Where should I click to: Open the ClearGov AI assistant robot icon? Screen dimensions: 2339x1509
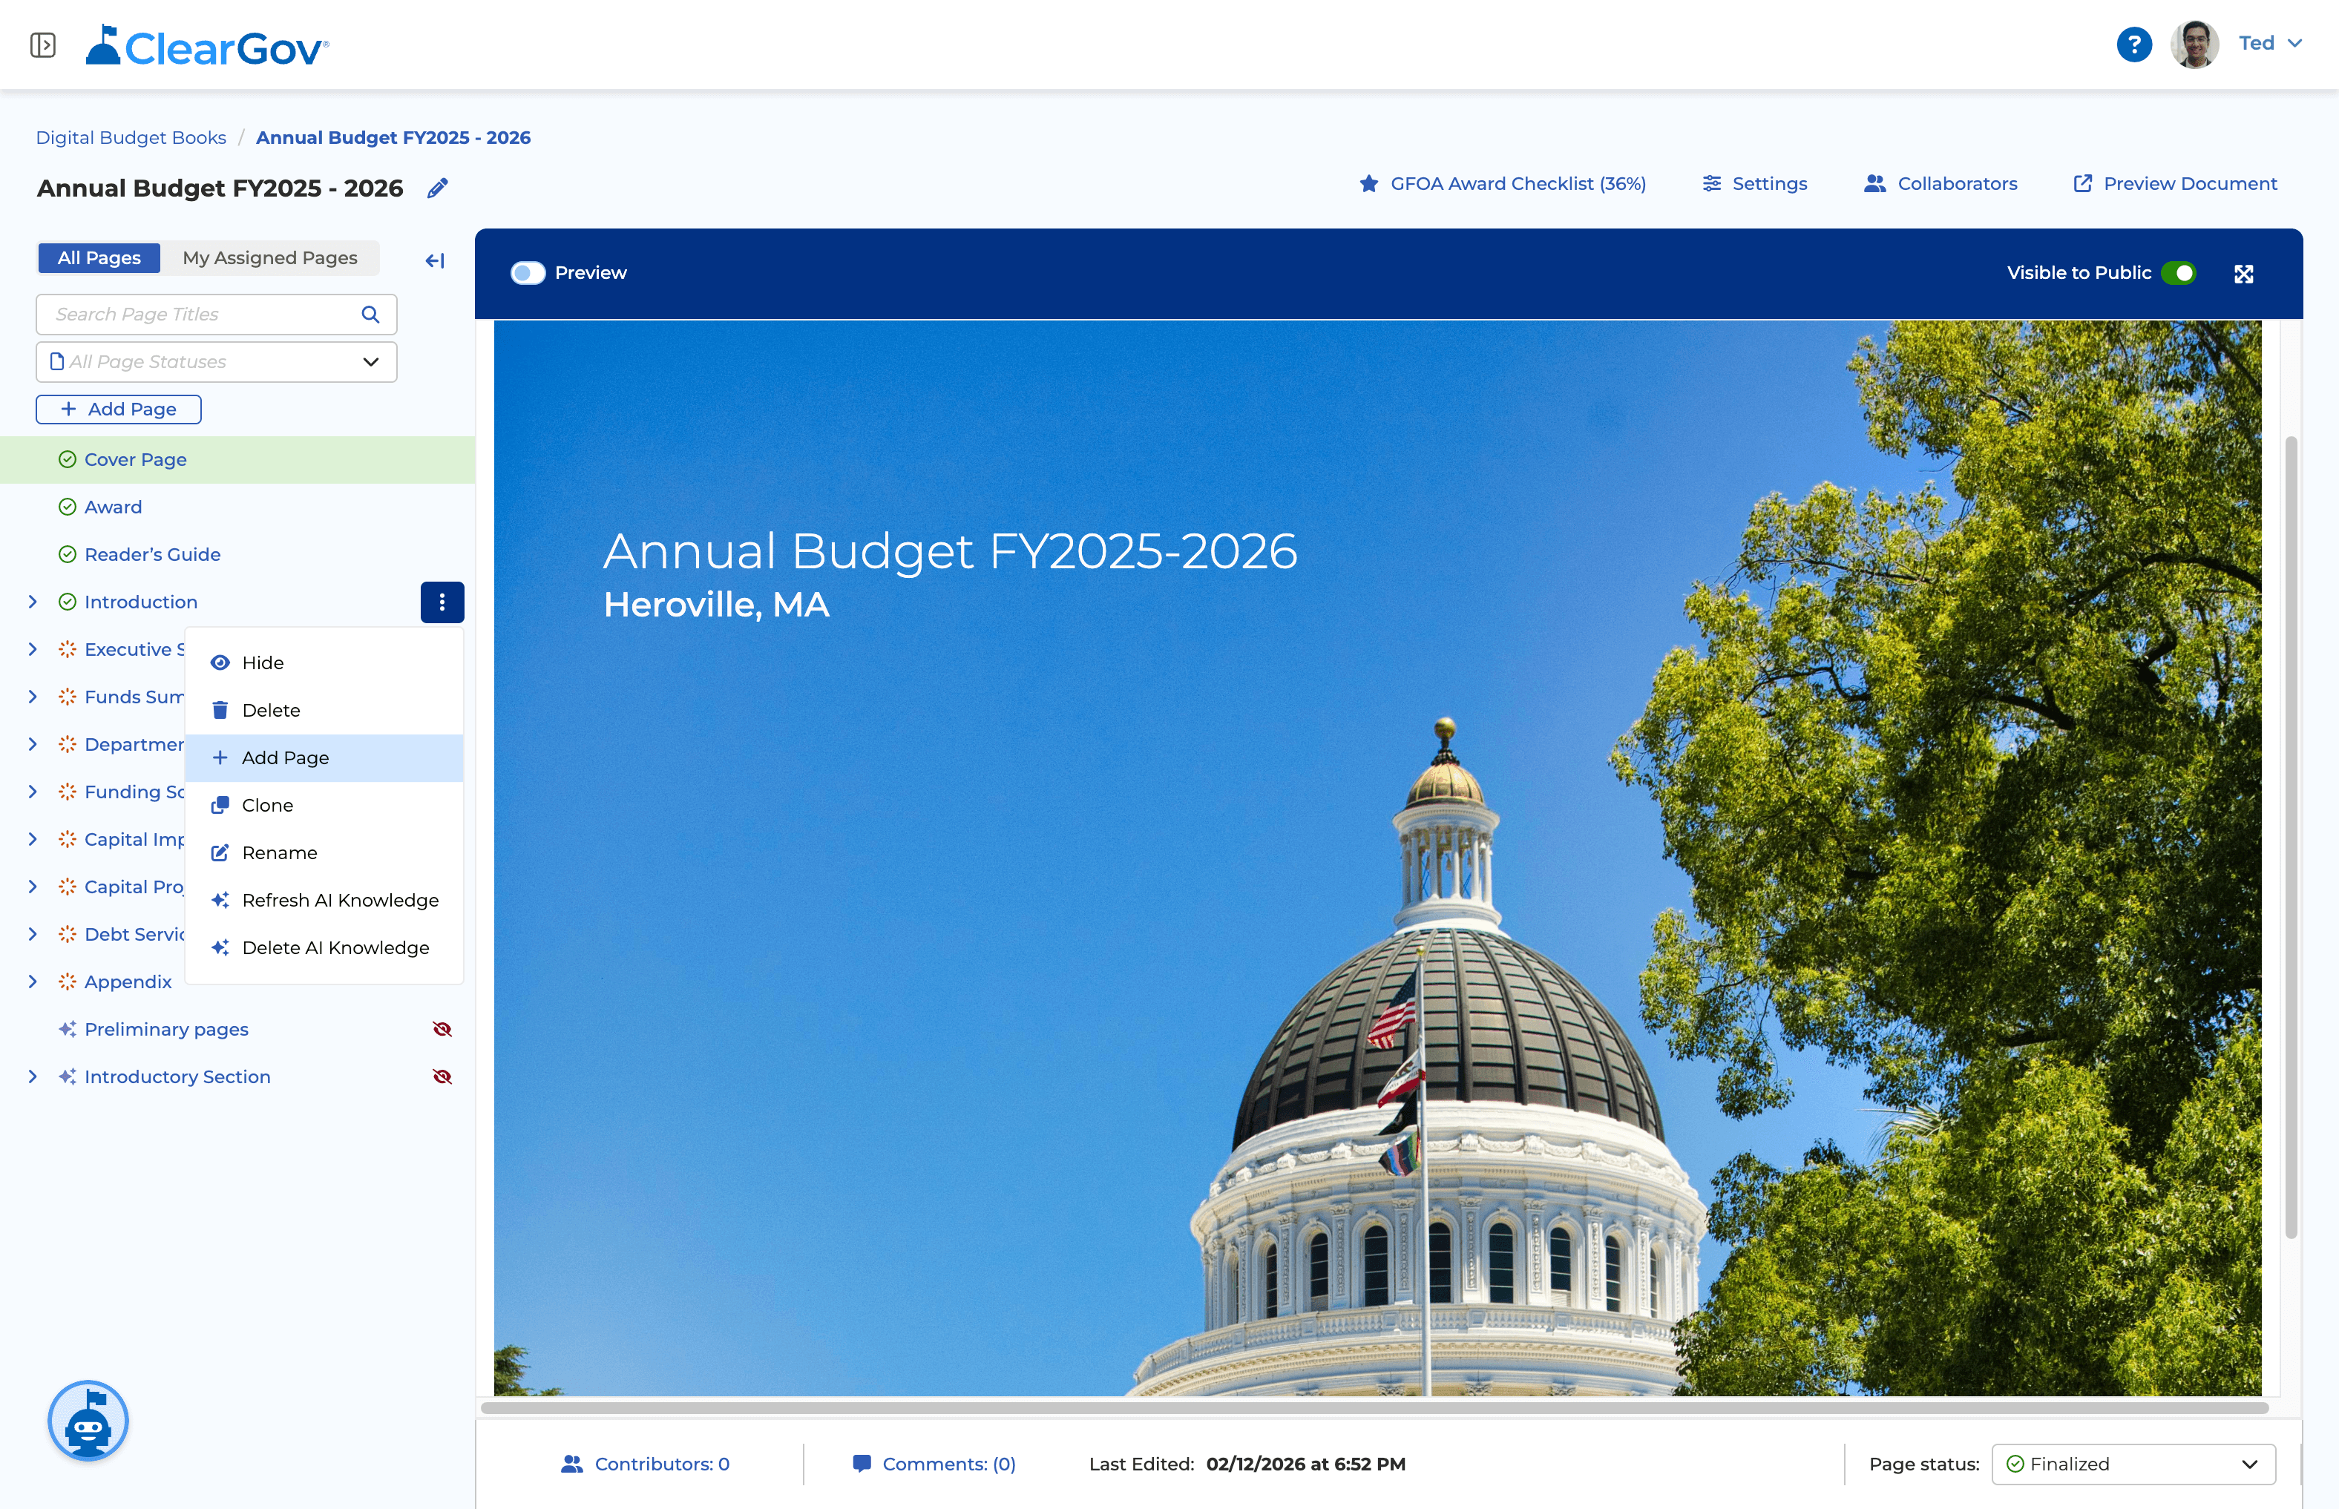88,1421
